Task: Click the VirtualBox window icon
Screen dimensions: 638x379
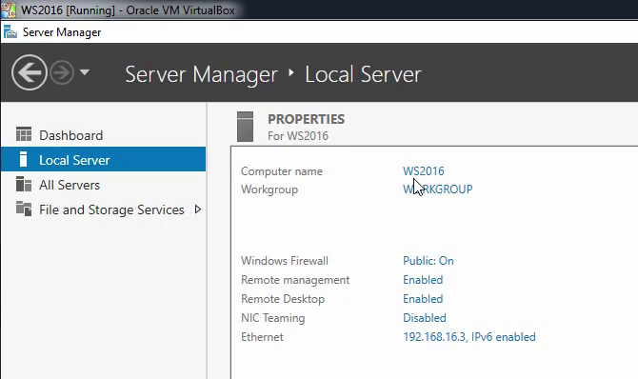Action: (9, 10)
